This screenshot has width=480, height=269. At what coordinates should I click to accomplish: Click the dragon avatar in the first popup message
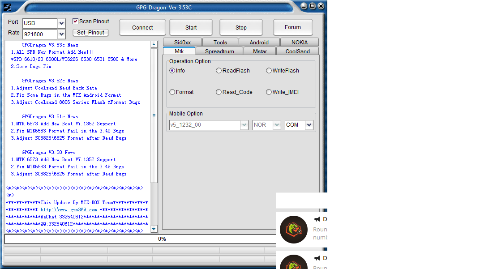tap(294, 229)
